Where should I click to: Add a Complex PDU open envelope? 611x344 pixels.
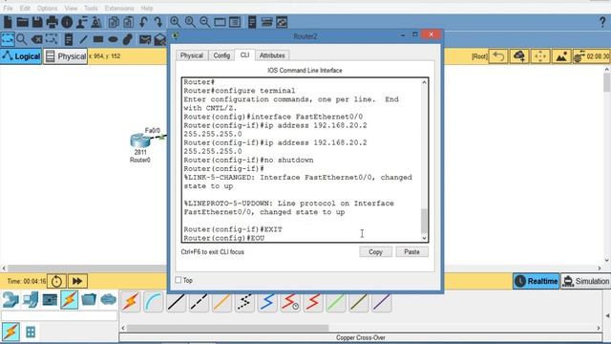[159, 39]
